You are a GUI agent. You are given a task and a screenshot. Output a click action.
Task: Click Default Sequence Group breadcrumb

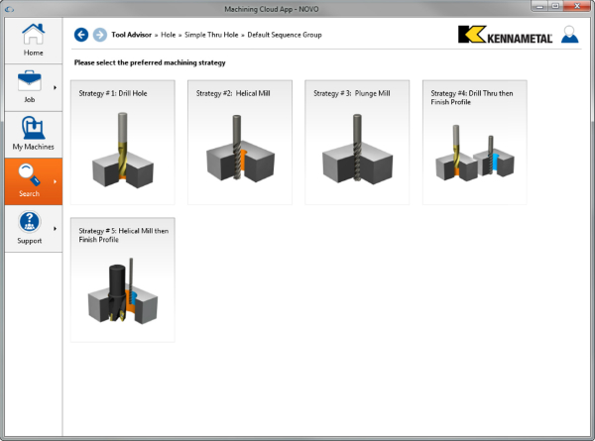(x=285, y=35)
